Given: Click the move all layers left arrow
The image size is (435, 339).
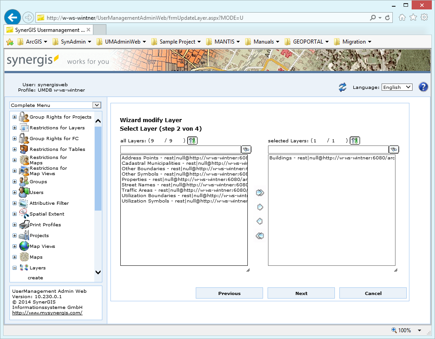Looking at the screenshot, I should point(259,236).
